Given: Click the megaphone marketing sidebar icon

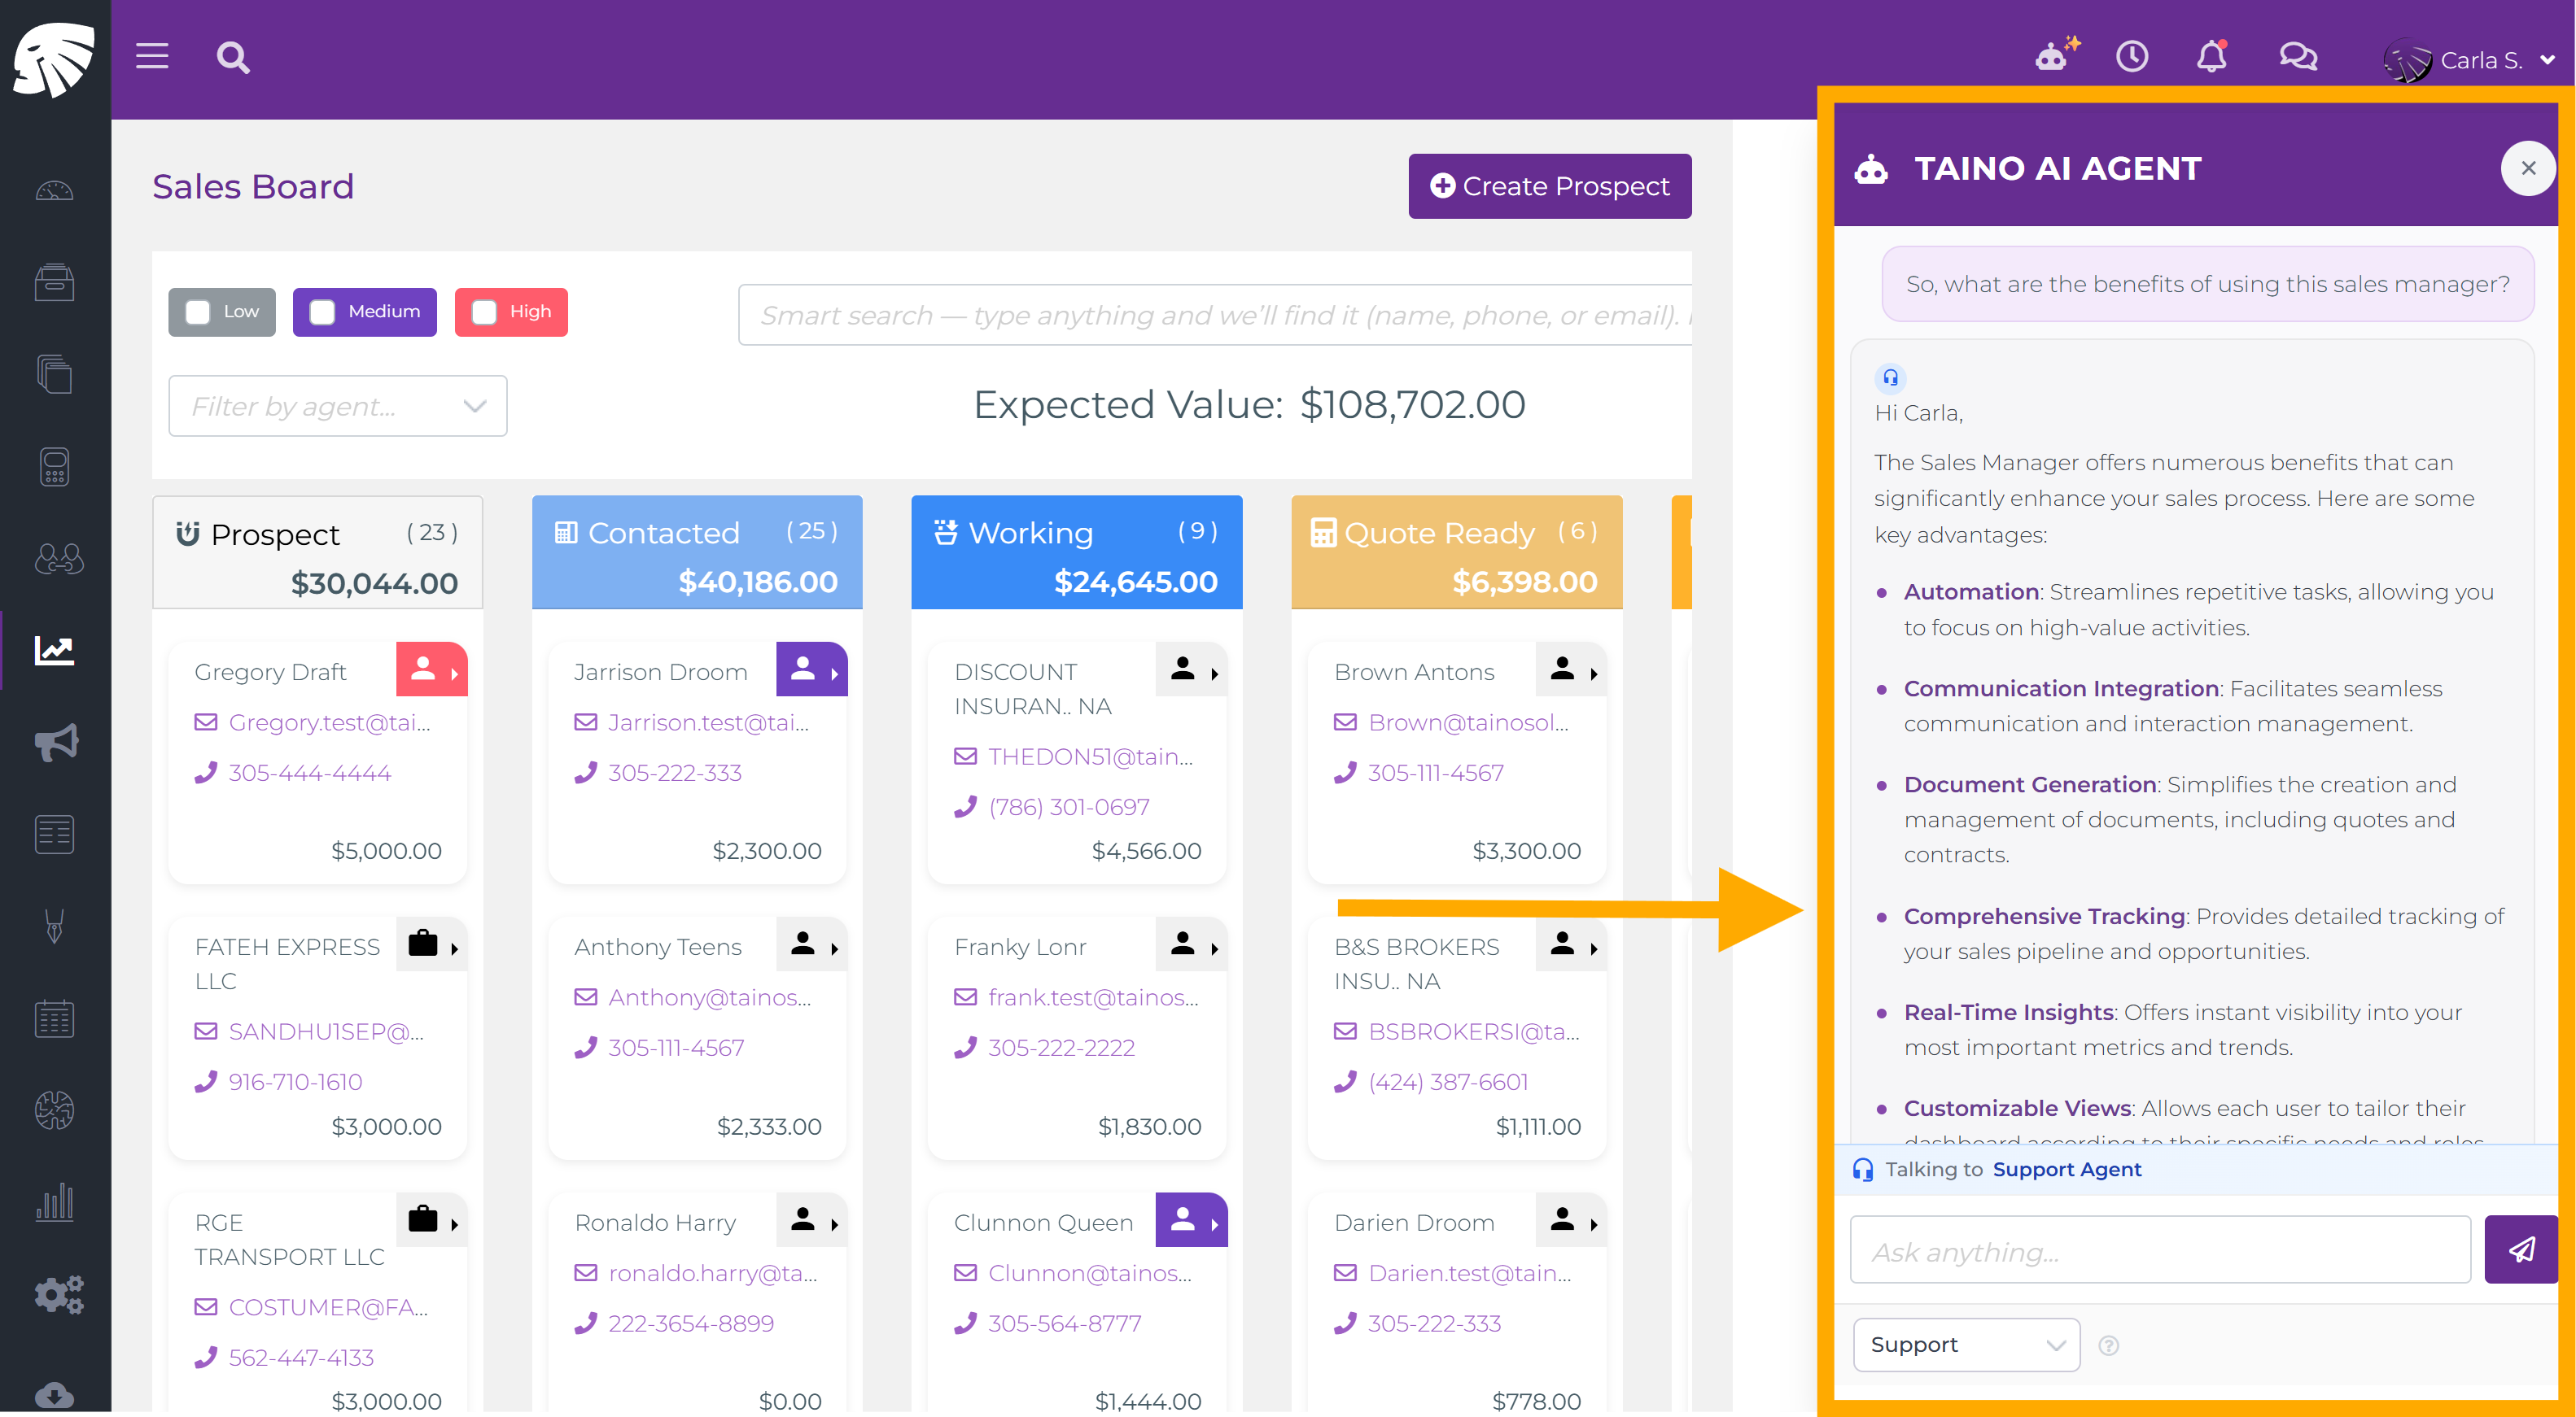Looking at the screenshot, I should coord(55,743).
